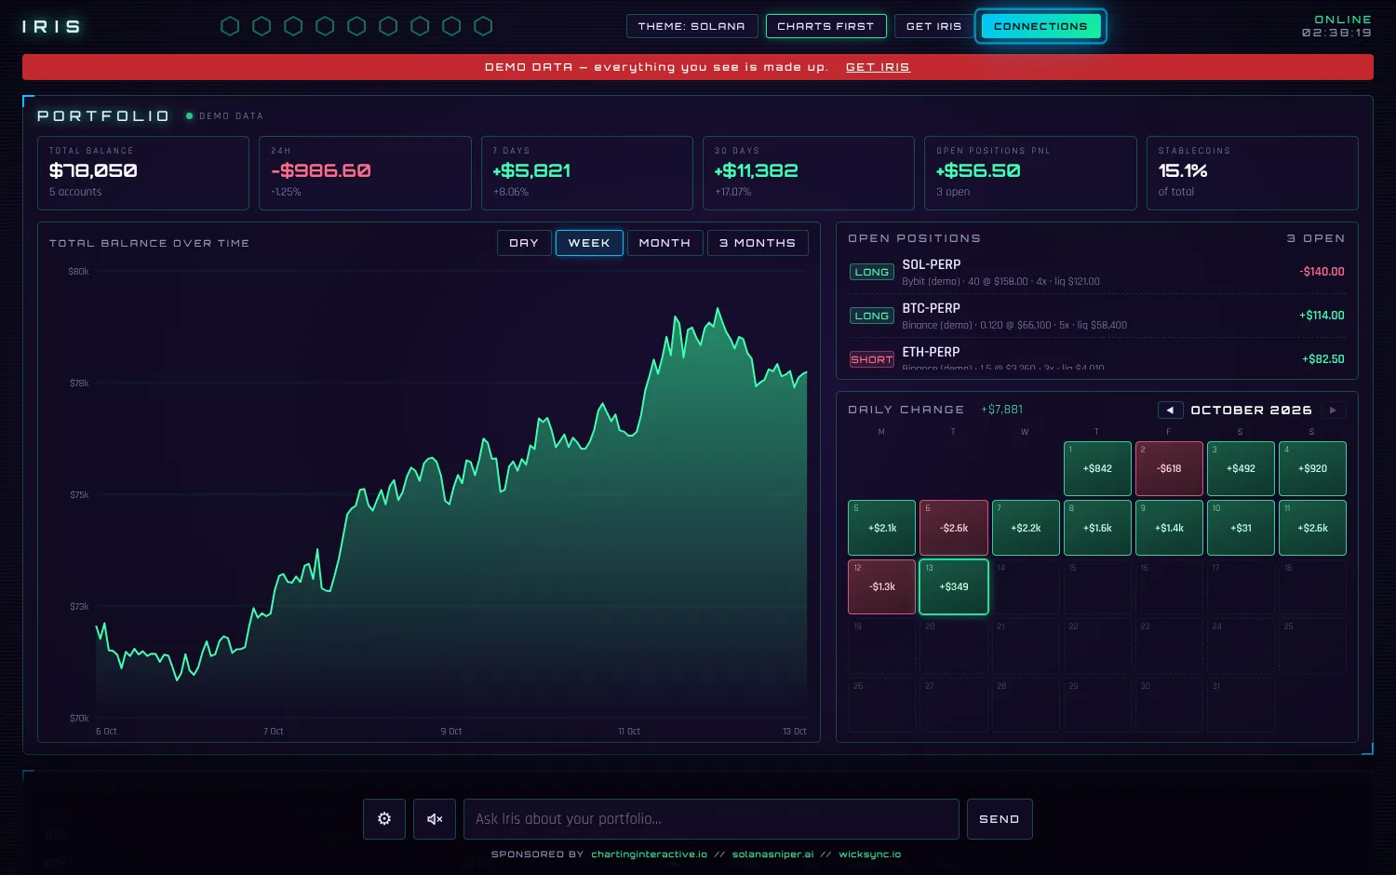Open the wicksync.io sponsor link
Screen dimensions: 1396x875
(869, 855)
